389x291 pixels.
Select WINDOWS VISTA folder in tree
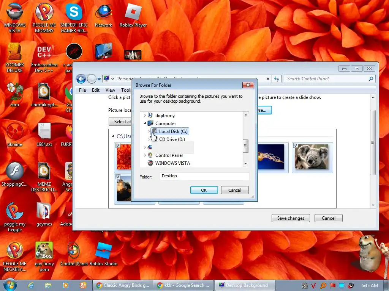click(169, 163)
